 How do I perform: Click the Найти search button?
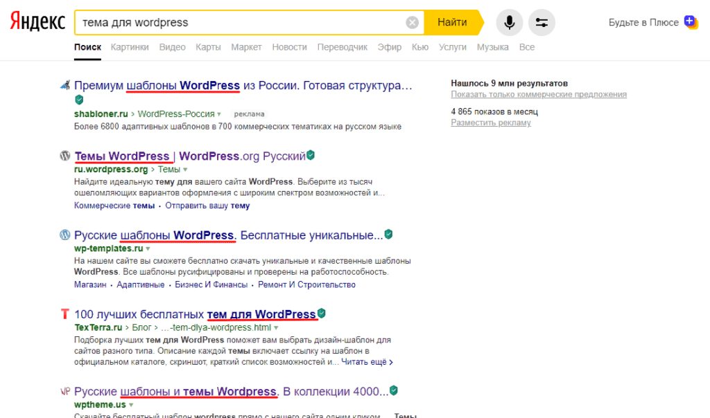click(x=452, y=22)
